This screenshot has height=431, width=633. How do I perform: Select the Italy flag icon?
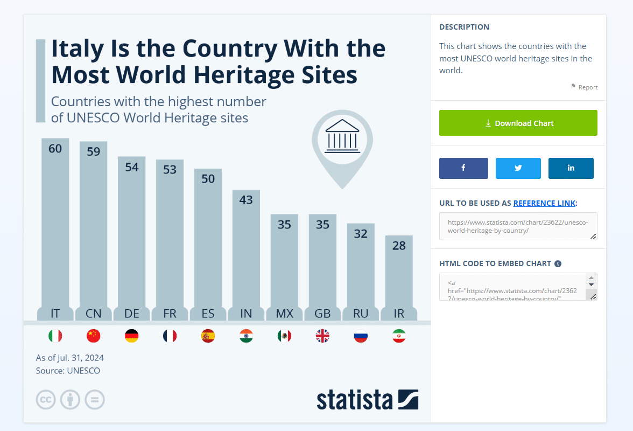pos(55,335)
